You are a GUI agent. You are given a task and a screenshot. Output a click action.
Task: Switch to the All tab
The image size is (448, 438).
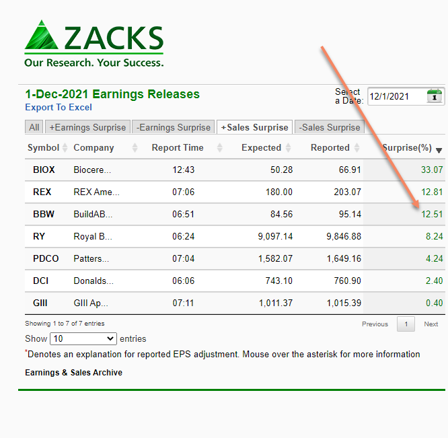[x=34, y=127]
